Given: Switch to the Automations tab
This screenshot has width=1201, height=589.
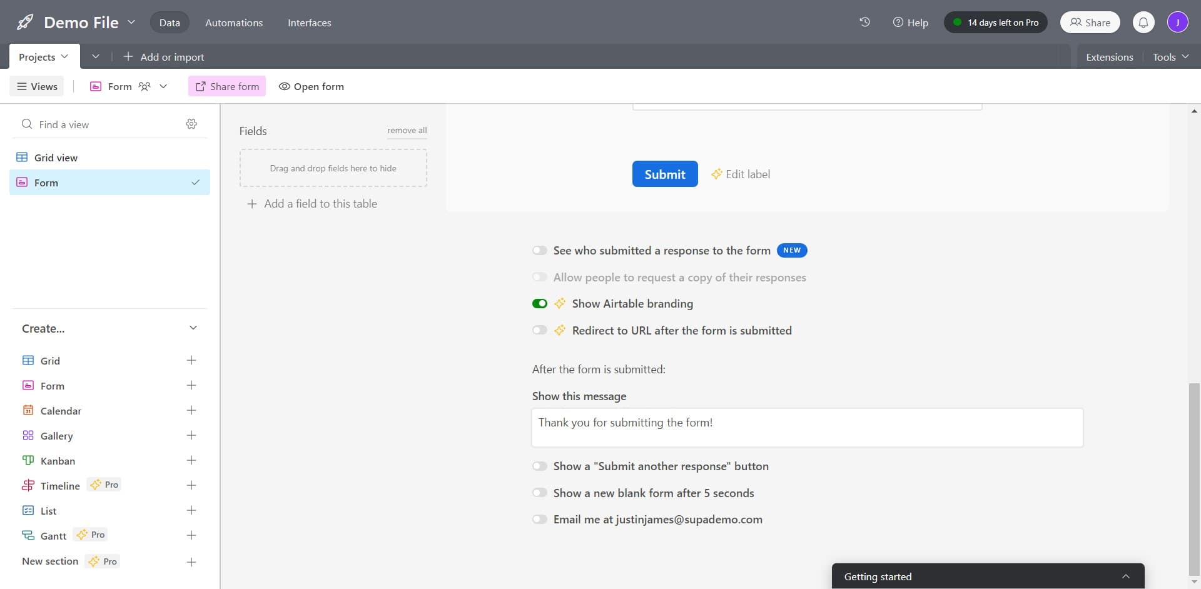Looking at the screenshot, I should tap(233, 22).
